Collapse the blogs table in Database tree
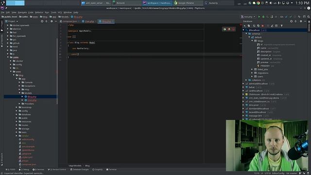Viewport: 311px width, 175px height. [x=252, y=41]
